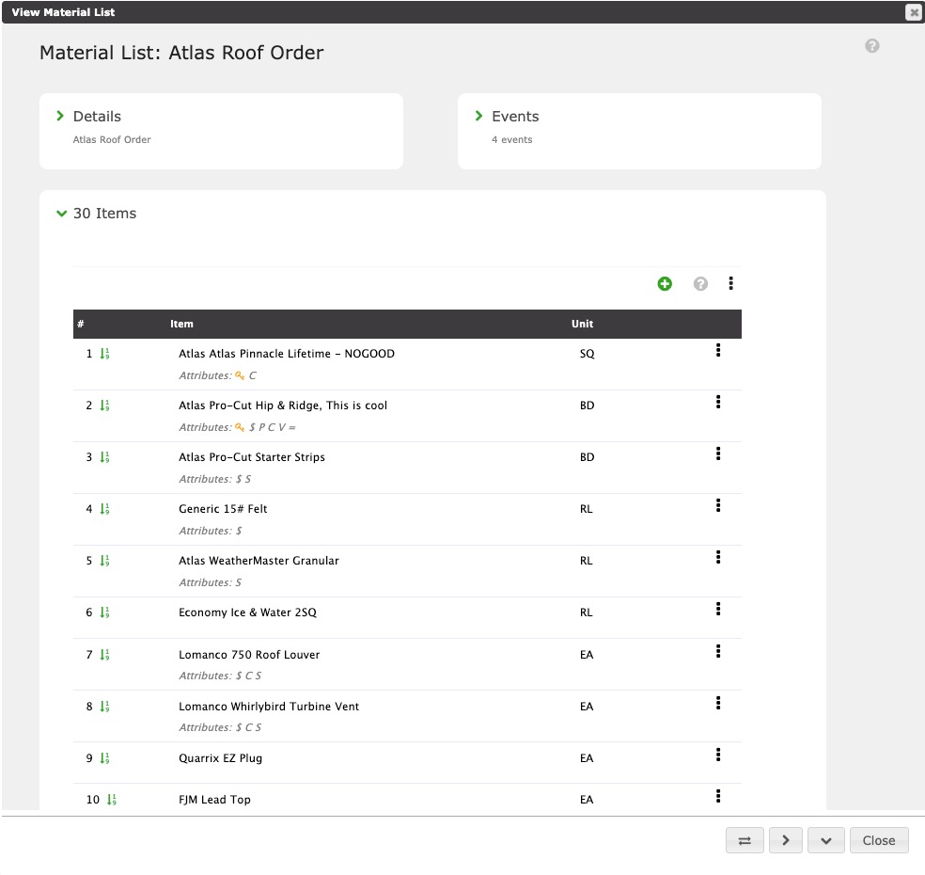Open row menu for Atlas Pro-Cut Hip & Ridge
Screen dimensions: 925x875
tap(717, 402)
